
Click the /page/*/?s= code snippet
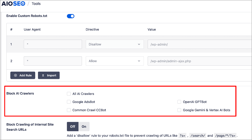point(225,136)
